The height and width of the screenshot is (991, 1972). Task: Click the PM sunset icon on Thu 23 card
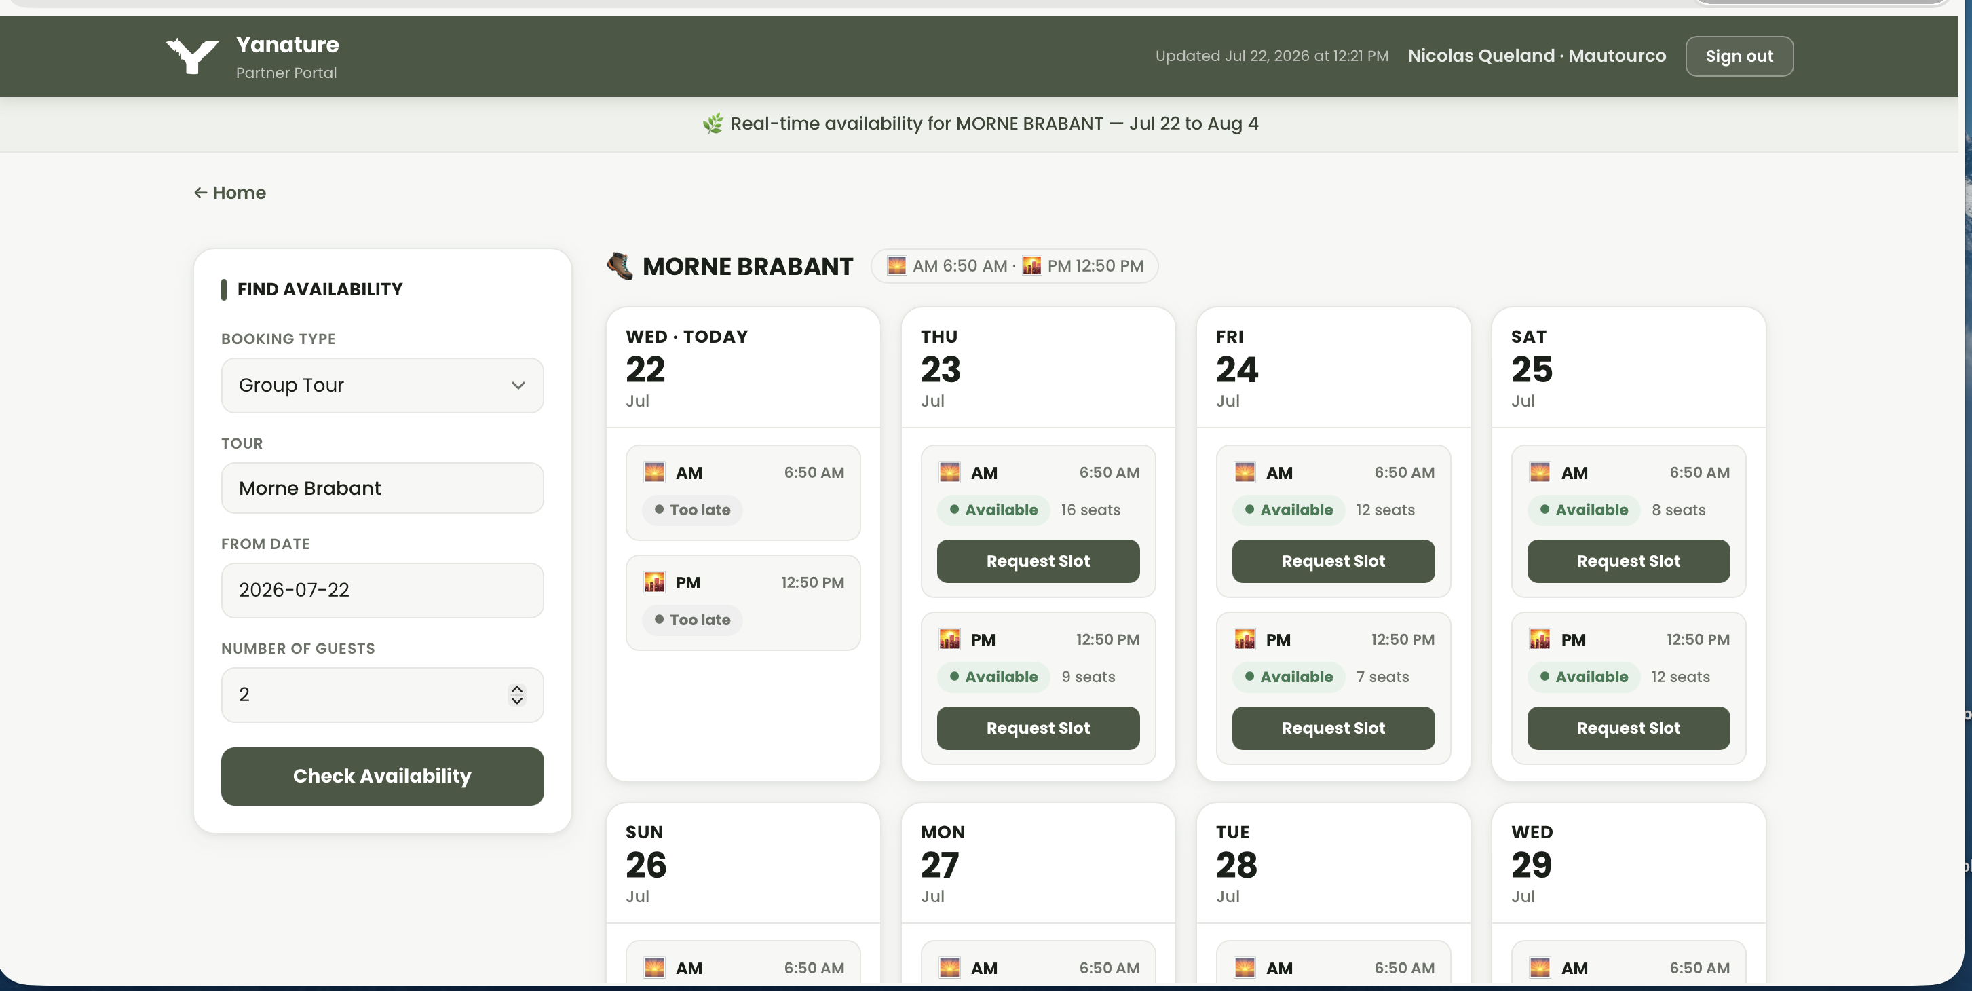[x=949, y=639]
